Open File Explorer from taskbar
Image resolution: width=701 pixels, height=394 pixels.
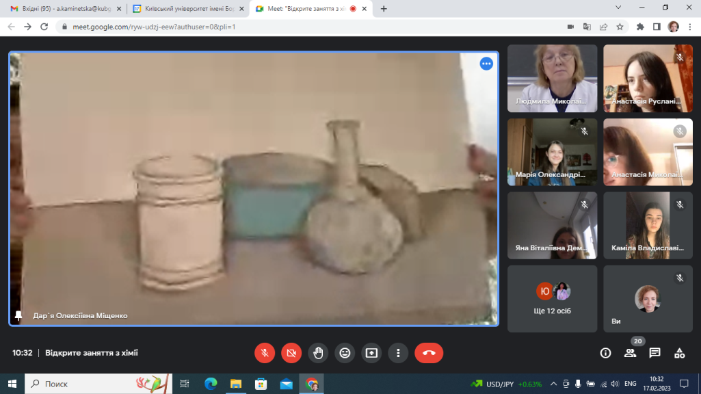point(235,384)
